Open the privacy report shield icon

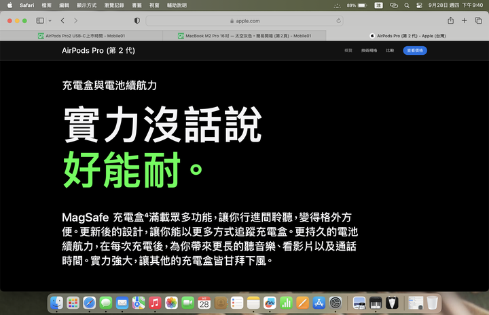(137, 21)
